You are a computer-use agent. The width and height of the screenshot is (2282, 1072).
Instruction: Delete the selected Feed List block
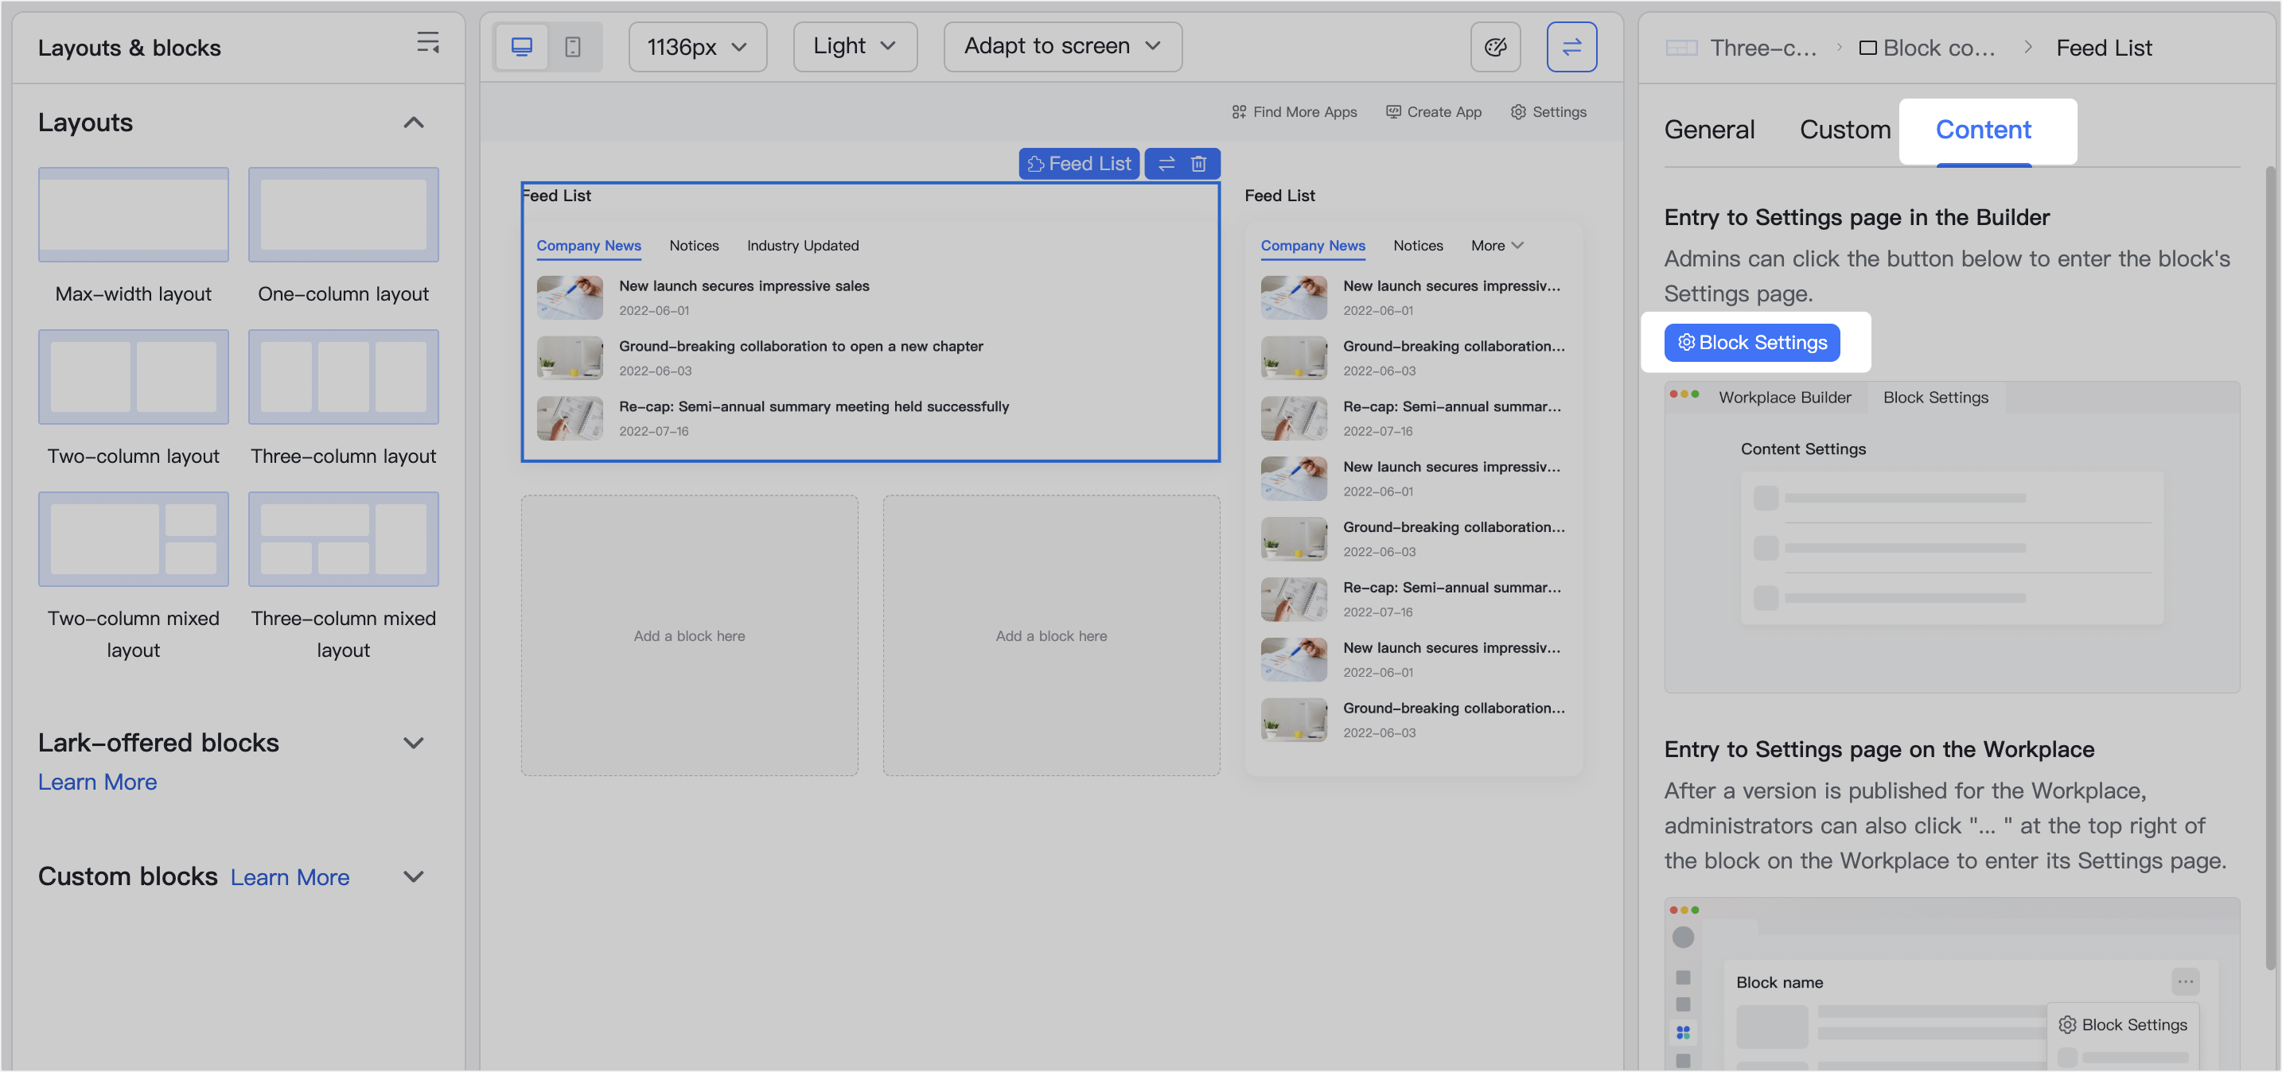tap(1198, 163)
